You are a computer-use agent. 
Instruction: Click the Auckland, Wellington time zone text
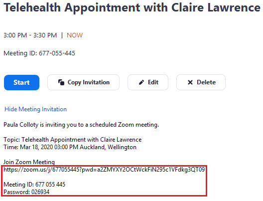point(108,147)
